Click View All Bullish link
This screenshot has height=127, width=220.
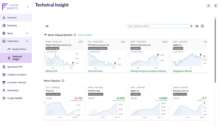click(85, 35)
